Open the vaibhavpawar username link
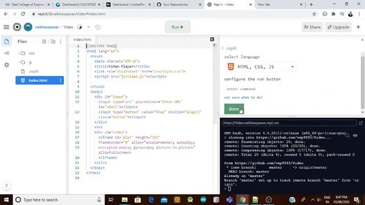Image resolution: width=365 pixels, height=205 pixels. pyautogui.click(x=47, y=27)
